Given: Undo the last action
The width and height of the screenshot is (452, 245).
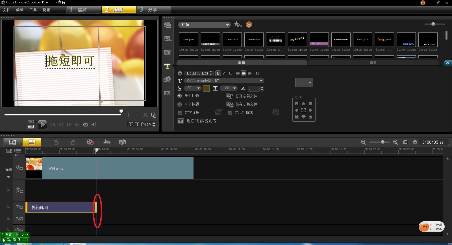Looking at the screenshot, I should 56,142.
